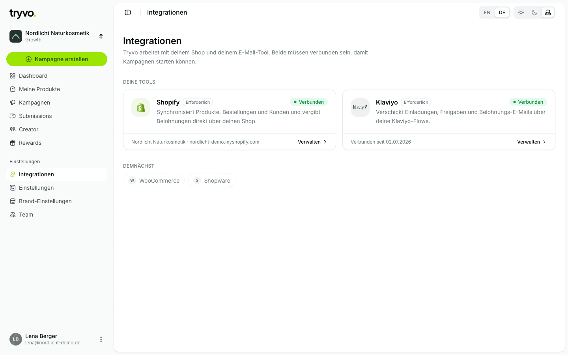This screenshot has height=355, width=568.
Task: Click the WooCommerce coming-soon chip
Action: tap(154, 181)
